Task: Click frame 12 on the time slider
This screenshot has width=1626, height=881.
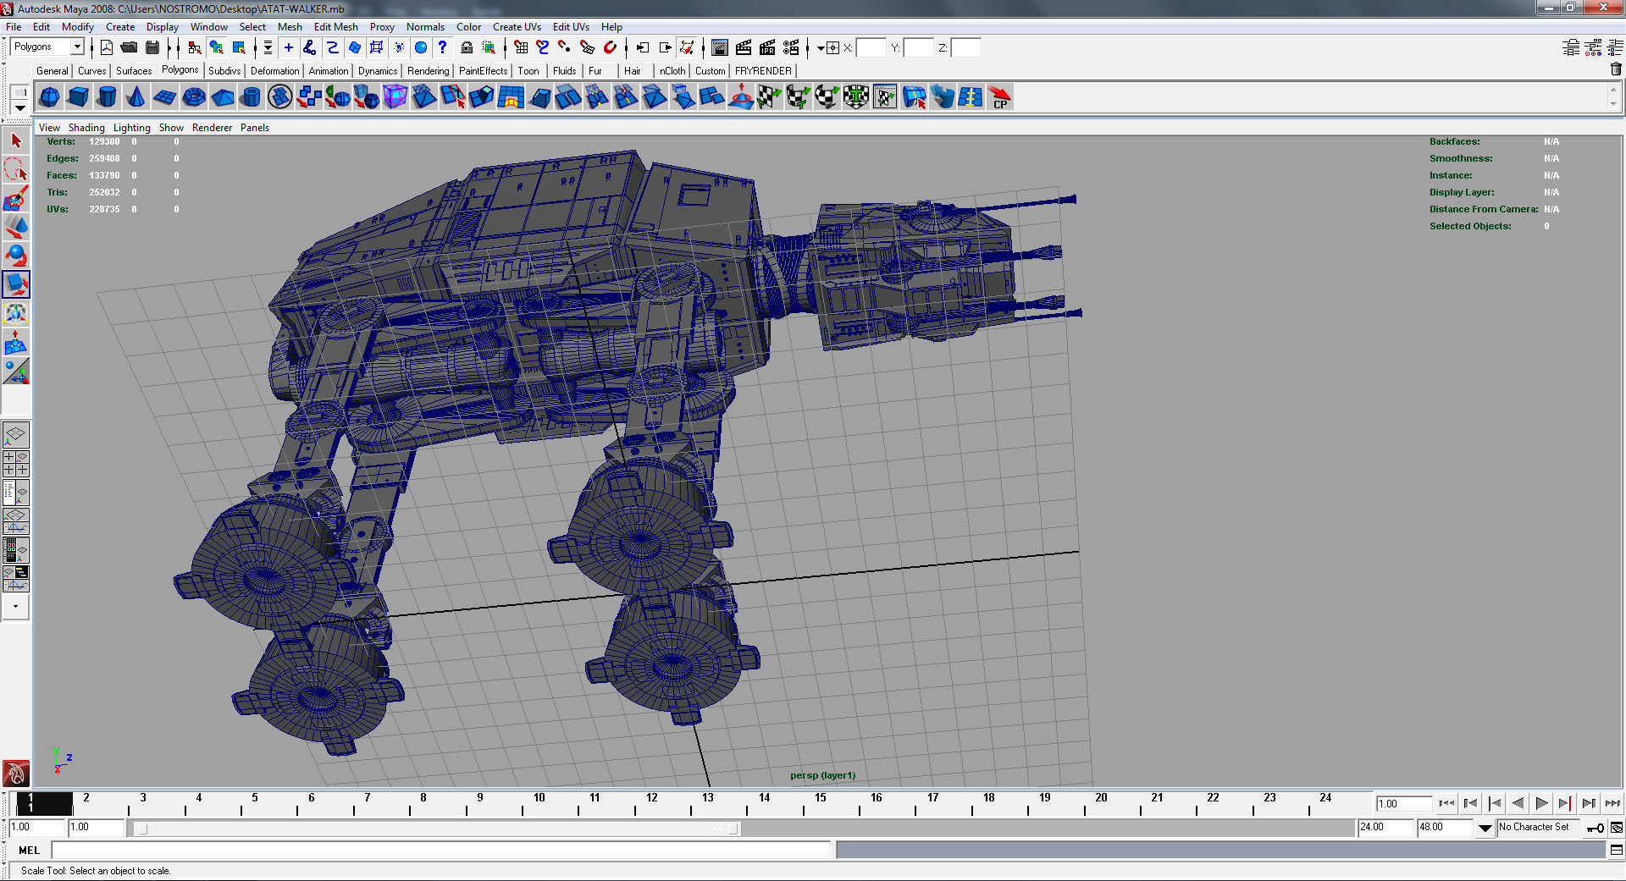Action: click(x=651, y=803)
